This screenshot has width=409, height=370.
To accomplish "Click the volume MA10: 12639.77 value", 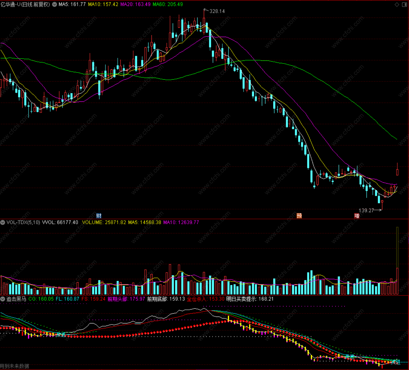I will tap(181, 222).
